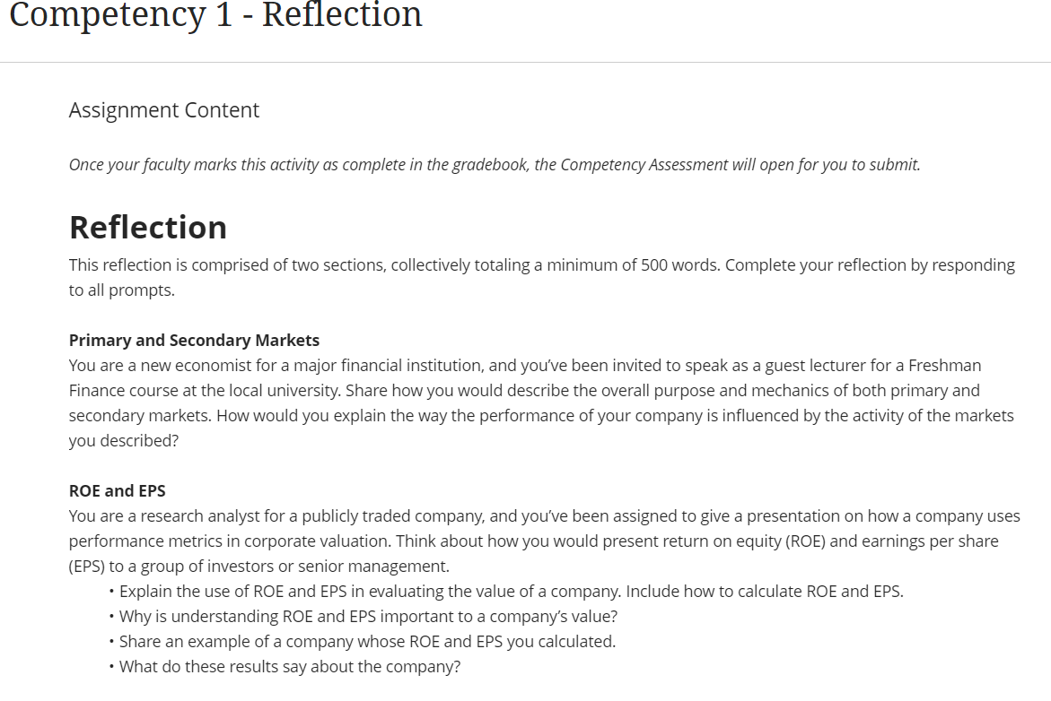1051x701 pixels.
Task: Click the "Explain the use of ROE" bullet
Action: pos(511,592)
